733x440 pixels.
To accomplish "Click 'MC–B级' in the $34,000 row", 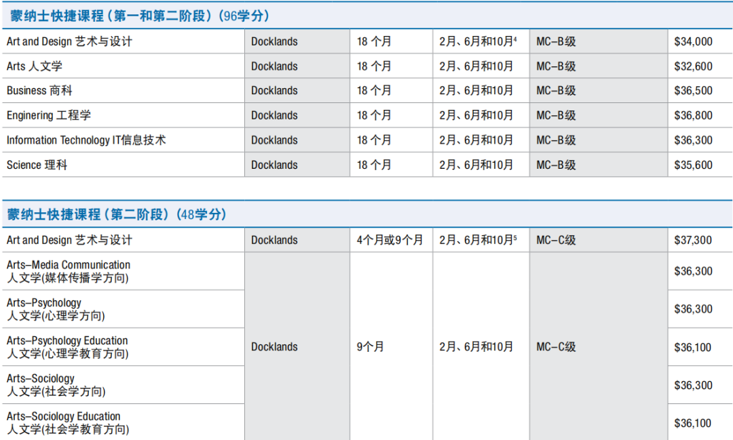I will pyautogui.click(x=557, y=41).
